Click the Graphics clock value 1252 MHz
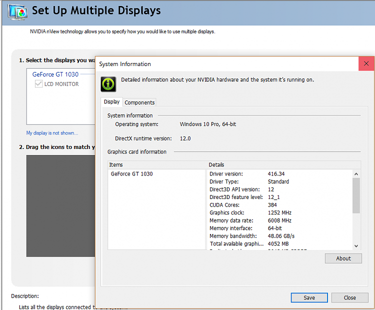This screenshot has width=375, height=310. [279, 212]
